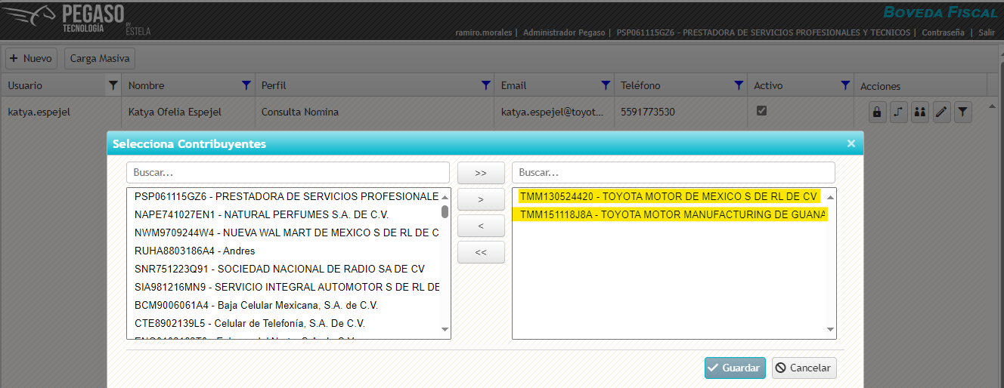Click the right list Buscar field
Image resolution: width=1004 pixels, height=388 pixels.
[674, 172]
